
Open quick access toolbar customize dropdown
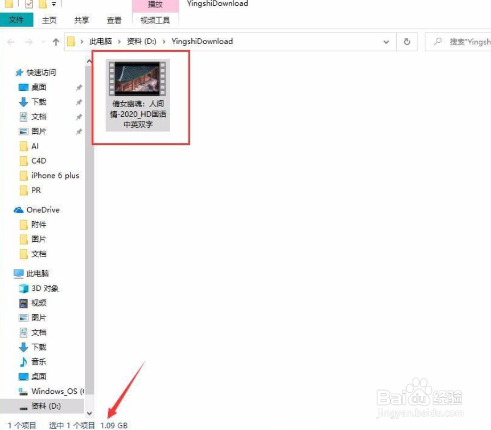coord(54,4)
